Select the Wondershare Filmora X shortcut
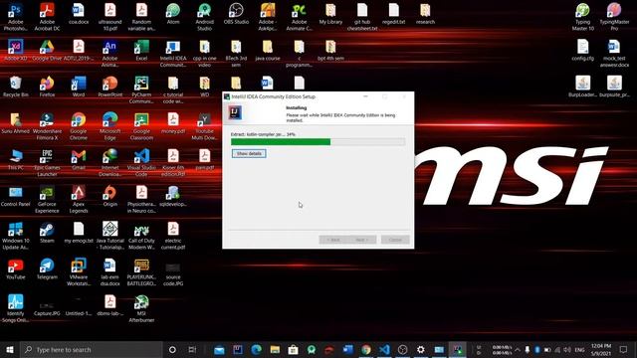Viewport: 637px width, 358px height. coord(47,126)
